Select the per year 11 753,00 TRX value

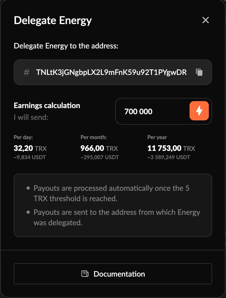tap(171, 148)
